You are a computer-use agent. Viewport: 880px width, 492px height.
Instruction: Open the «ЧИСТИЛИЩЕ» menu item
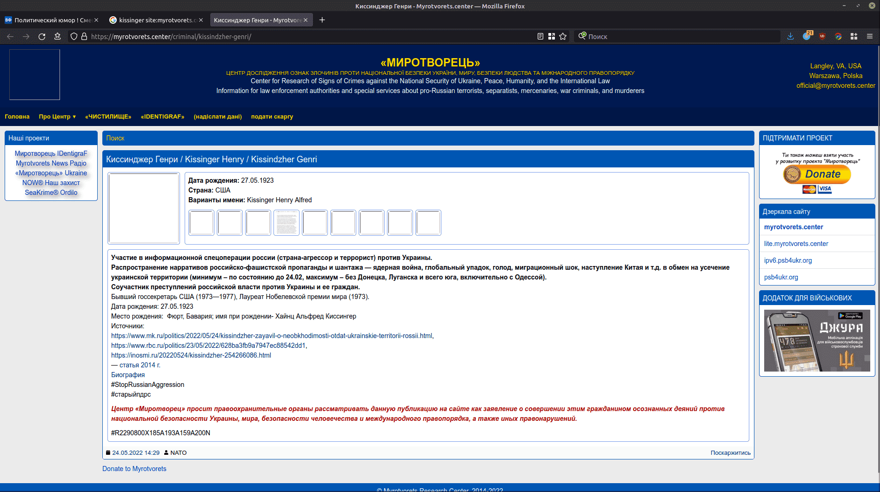pyautogui.click(x=108, y=117)
